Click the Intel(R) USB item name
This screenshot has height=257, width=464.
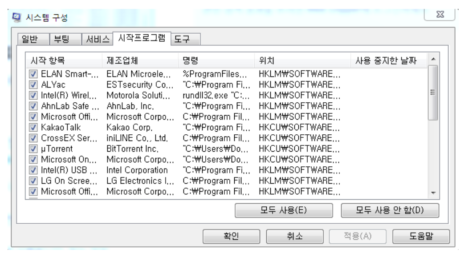[x=69, y=170]
